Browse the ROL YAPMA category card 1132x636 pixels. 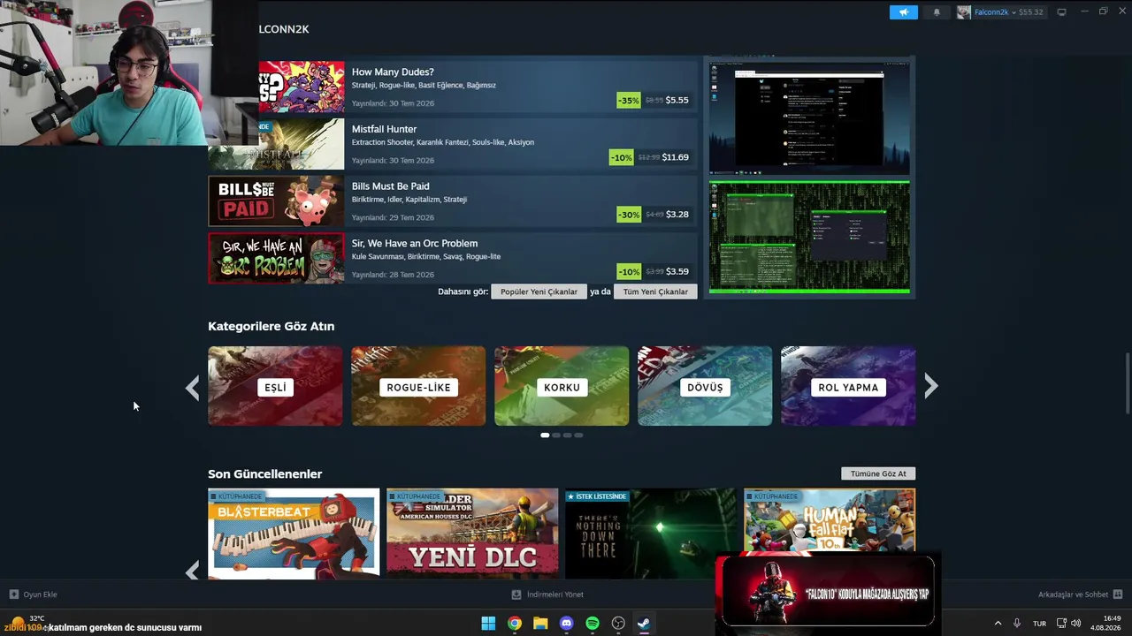848,386
